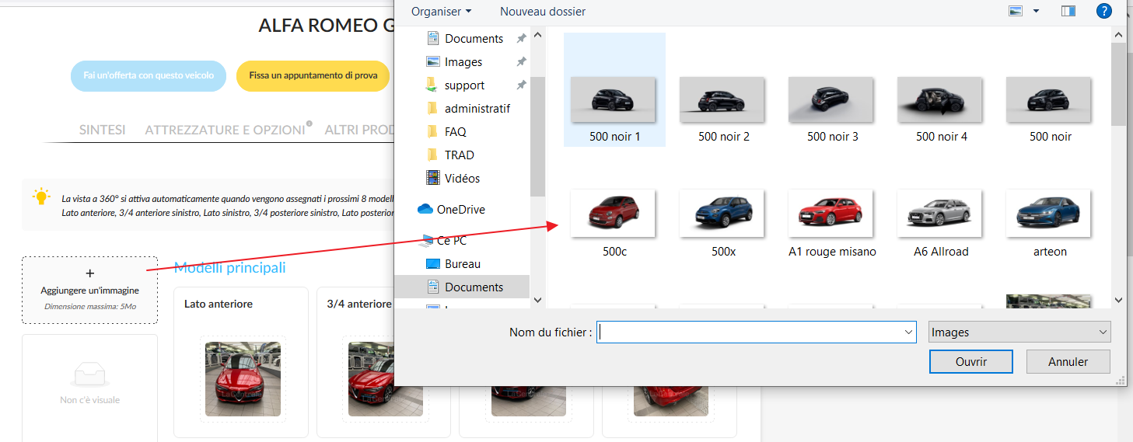Select Bureau under Ce PC
This screenshot has height=442, width=1133.
click(463, 263)
